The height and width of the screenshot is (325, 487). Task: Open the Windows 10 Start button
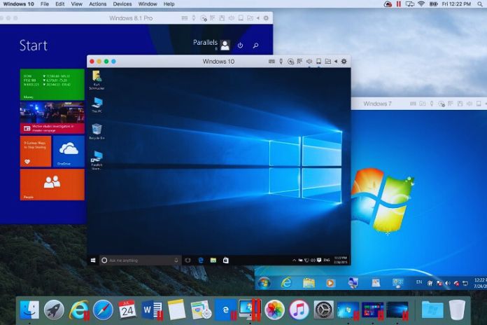pyautogui.click(x=93, y=261)
